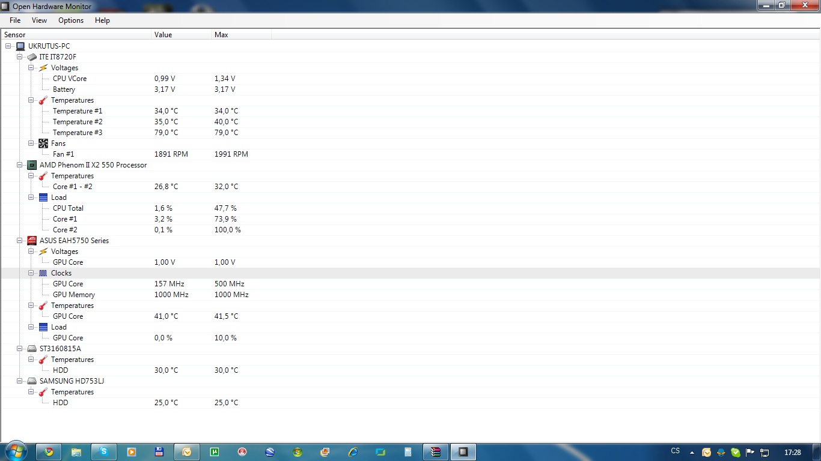The image size is (821, 461).
Task: Click the 79,0 °C value for Temperature #3
Action: (x=166, y=133)
